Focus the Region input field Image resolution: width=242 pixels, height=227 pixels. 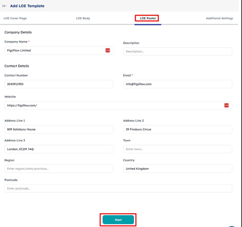point(59,169)
